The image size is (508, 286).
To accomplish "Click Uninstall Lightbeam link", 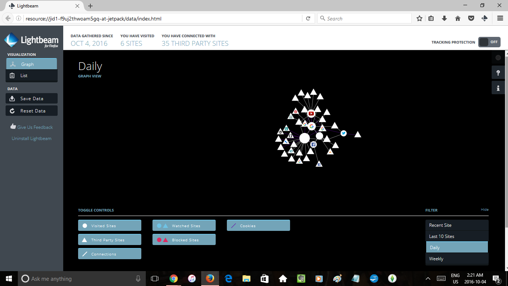I will (x=32, y=139).
